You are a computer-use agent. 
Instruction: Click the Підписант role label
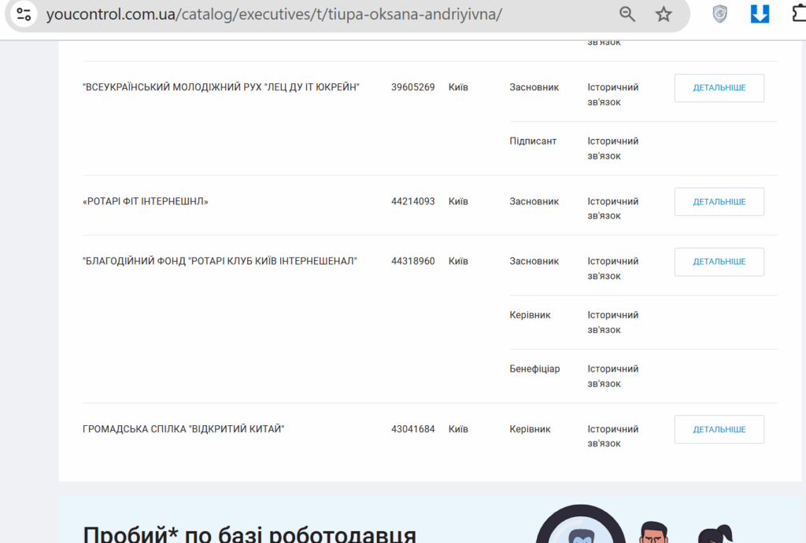point(533,141)
